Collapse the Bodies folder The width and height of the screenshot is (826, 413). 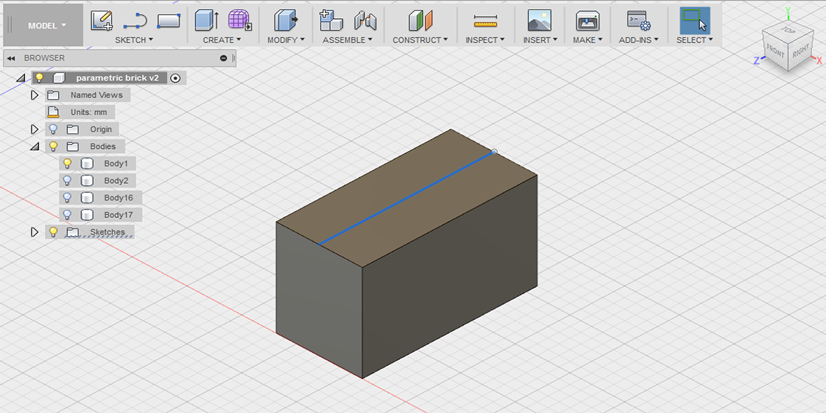coord(35,147)
